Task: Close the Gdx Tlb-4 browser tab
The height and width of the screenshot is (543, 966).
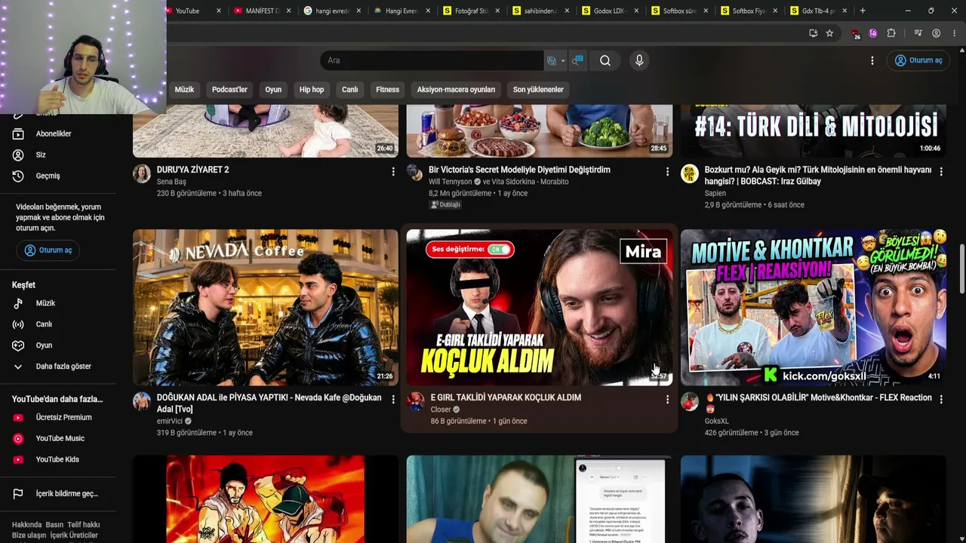Action: coord(844,11)
